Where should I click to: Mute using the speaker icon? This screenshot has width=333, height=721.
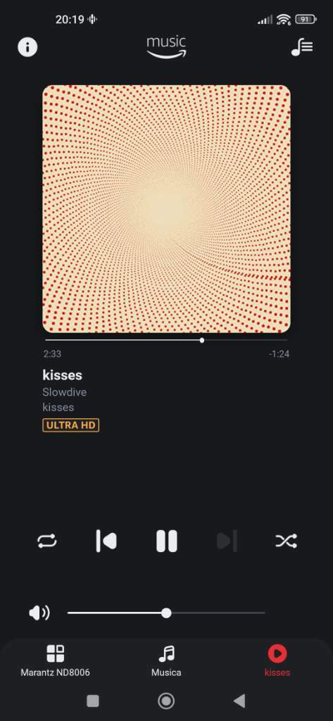(39, 613)
